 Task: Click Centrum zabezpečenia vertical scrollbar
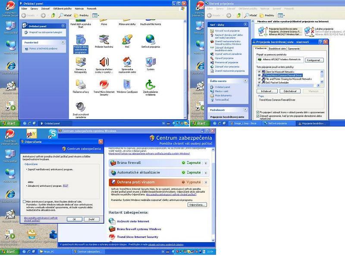[213, 195]
